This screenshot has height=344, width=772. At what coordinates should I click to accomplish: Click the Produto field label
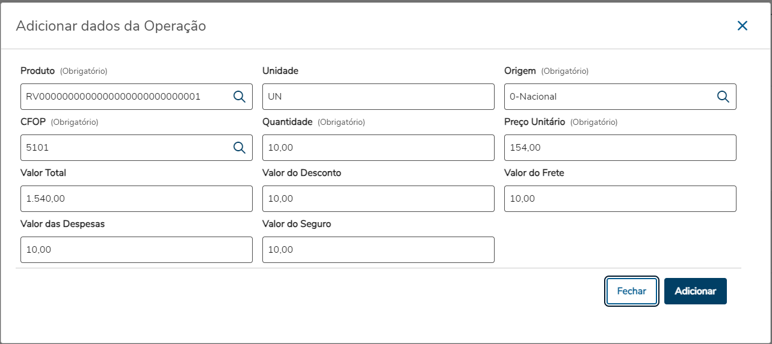coord(37,71)
